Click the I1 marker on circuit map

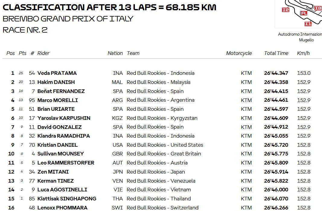[308, 24]
